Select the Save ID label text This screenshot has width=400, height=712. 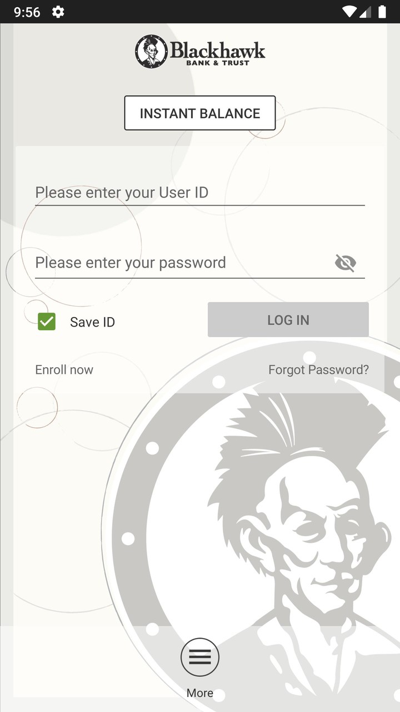(92, 322)
